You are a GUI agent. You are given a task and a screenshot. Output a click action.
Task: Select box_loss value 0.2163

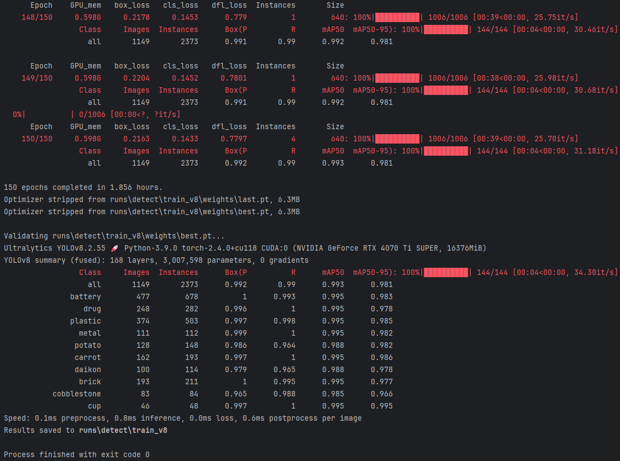(x=136, y=139)
